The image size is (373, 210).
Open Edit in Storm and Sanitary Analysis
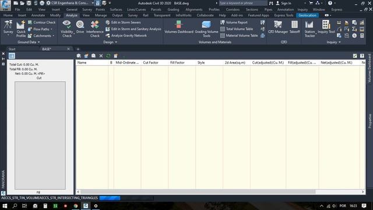133,29
